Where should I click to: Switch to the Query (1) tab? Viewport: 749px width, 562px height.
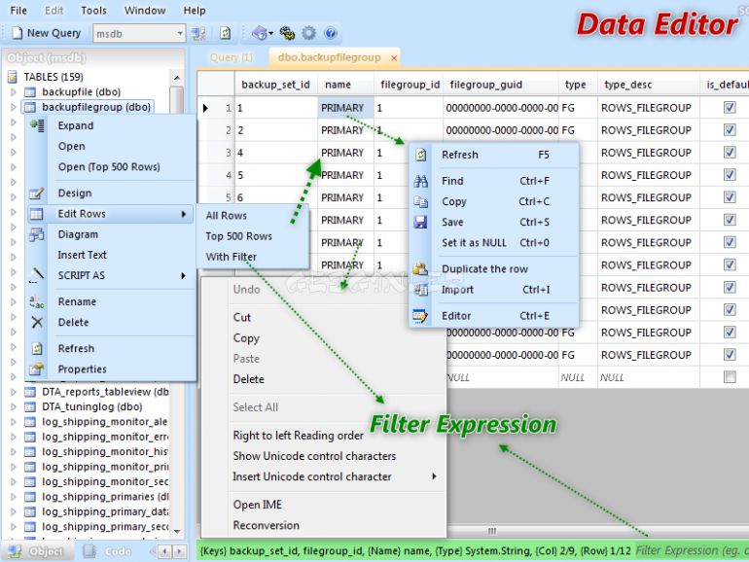pyautogui.click(x=231, y=57)
